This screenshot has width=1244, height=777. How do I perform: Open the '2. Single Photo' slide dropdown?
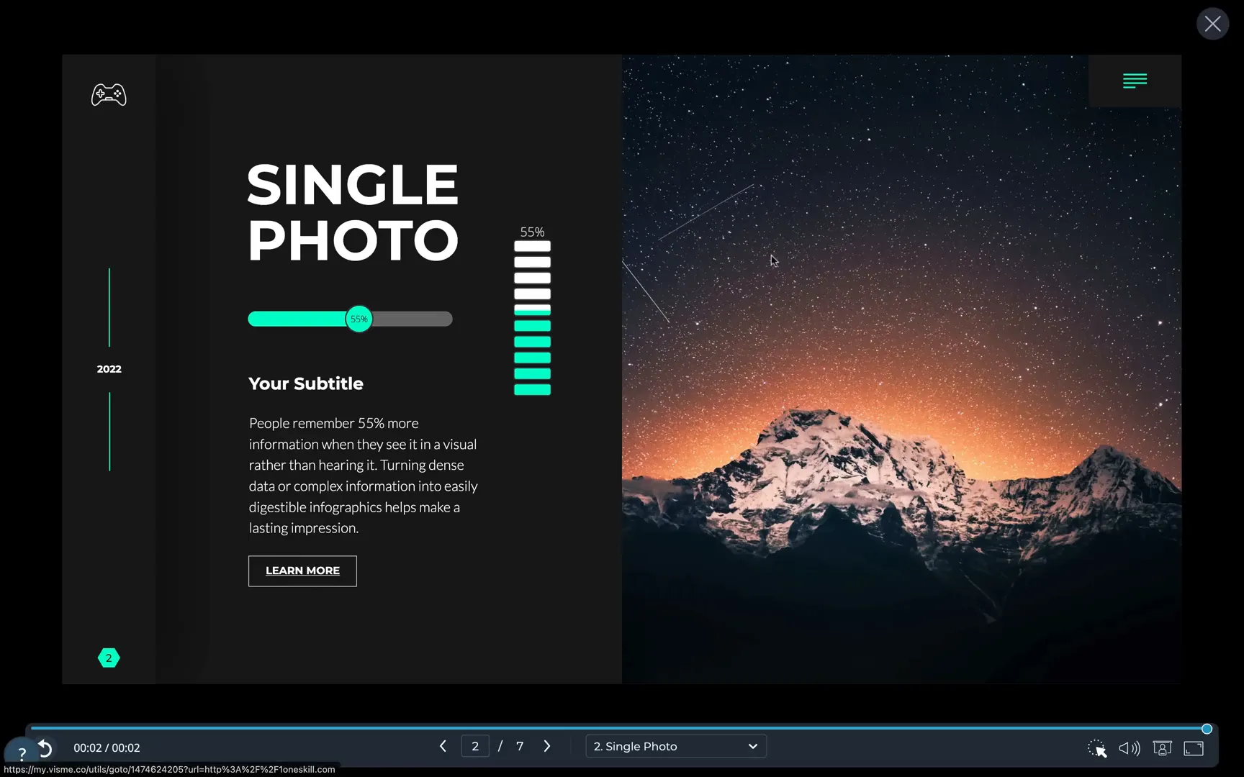tap(675, 746)
